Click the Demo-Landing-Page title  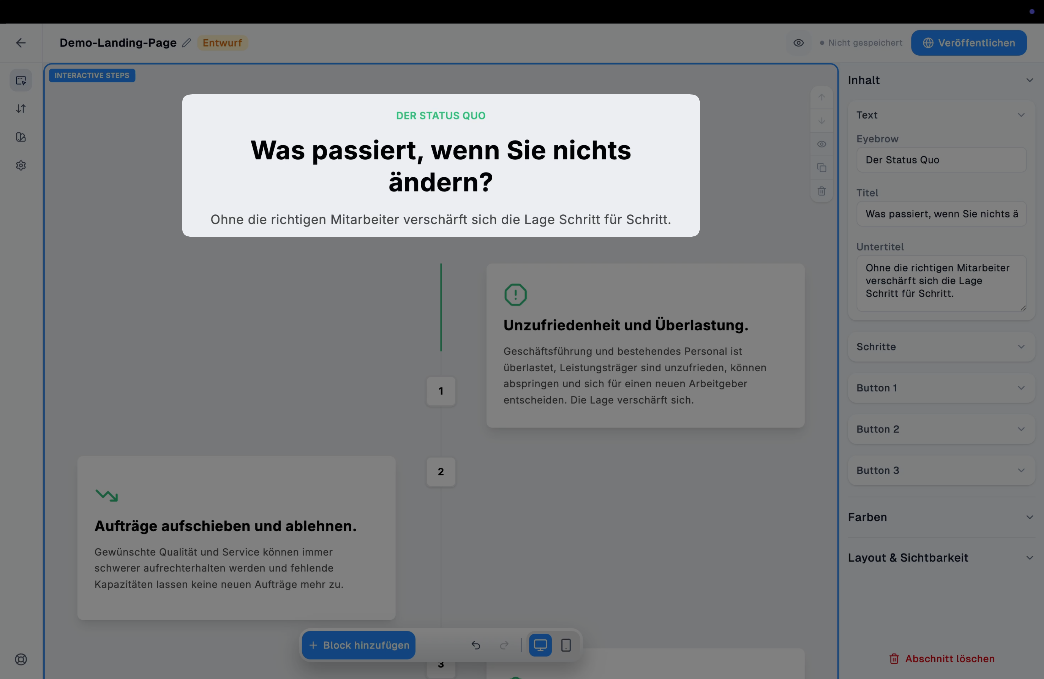pyautogui.click(x=118, y=42)
